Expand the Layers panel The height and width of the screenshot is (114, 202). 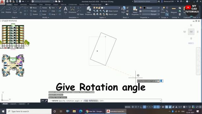pos(103,17)
